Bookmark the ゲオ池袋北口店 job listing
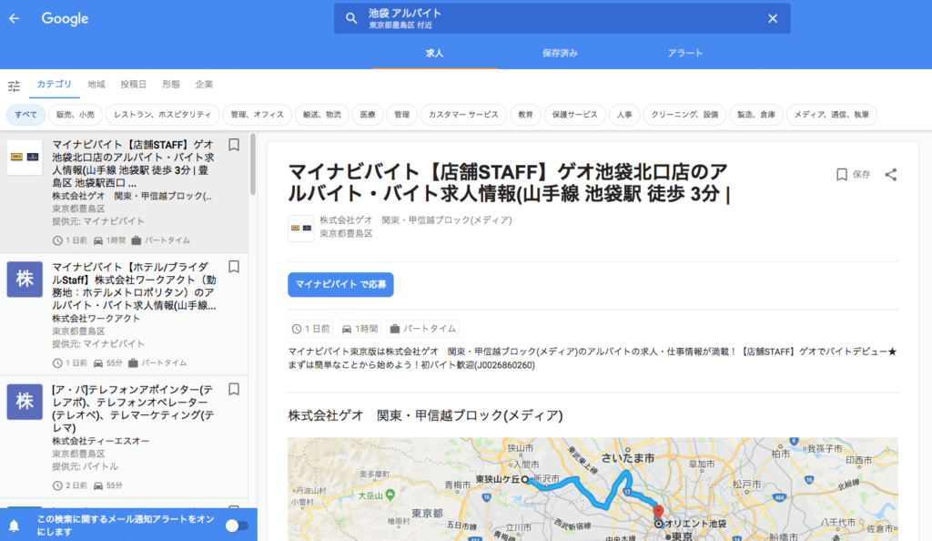 pyautogui.click(x=234, y=145)
